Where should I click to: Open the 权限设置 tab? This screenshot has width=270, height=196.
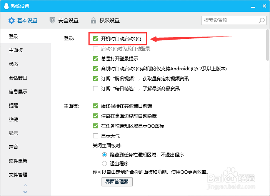(x=105, y=20)
